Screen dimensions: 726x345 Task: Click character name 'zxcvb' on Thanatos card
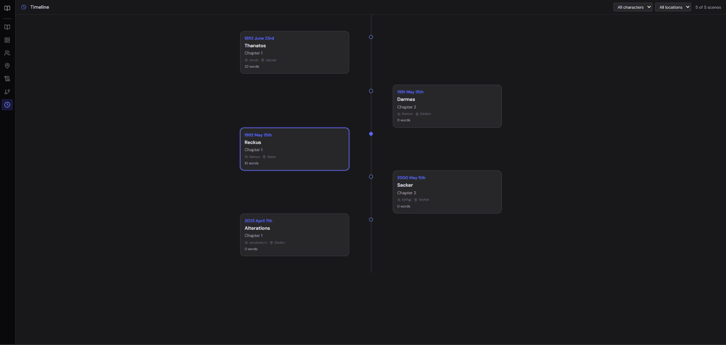254,60
